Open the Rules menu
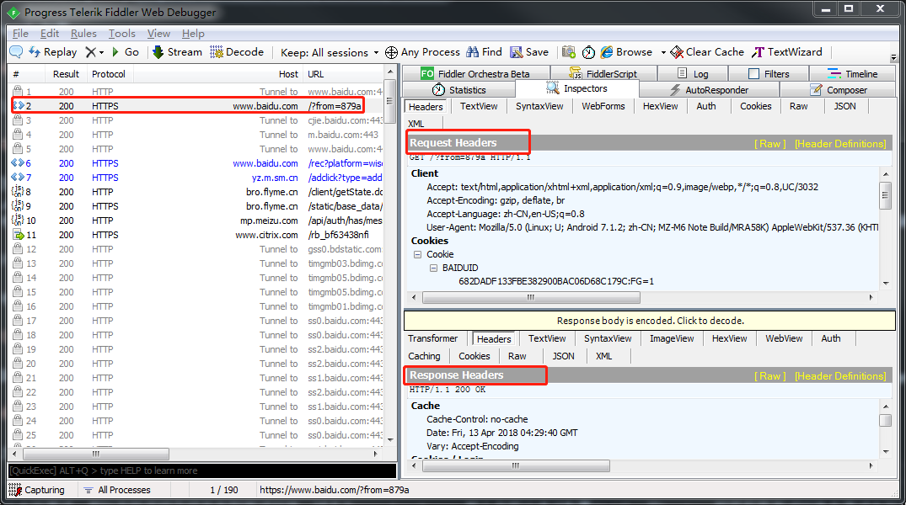Image resolution: width=906 pixels, height=505 pixels. pyautogui.click(x=83, y=34)
